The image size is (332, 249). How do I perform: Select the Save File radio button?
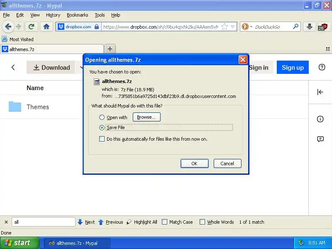click(x=102, y=127)
